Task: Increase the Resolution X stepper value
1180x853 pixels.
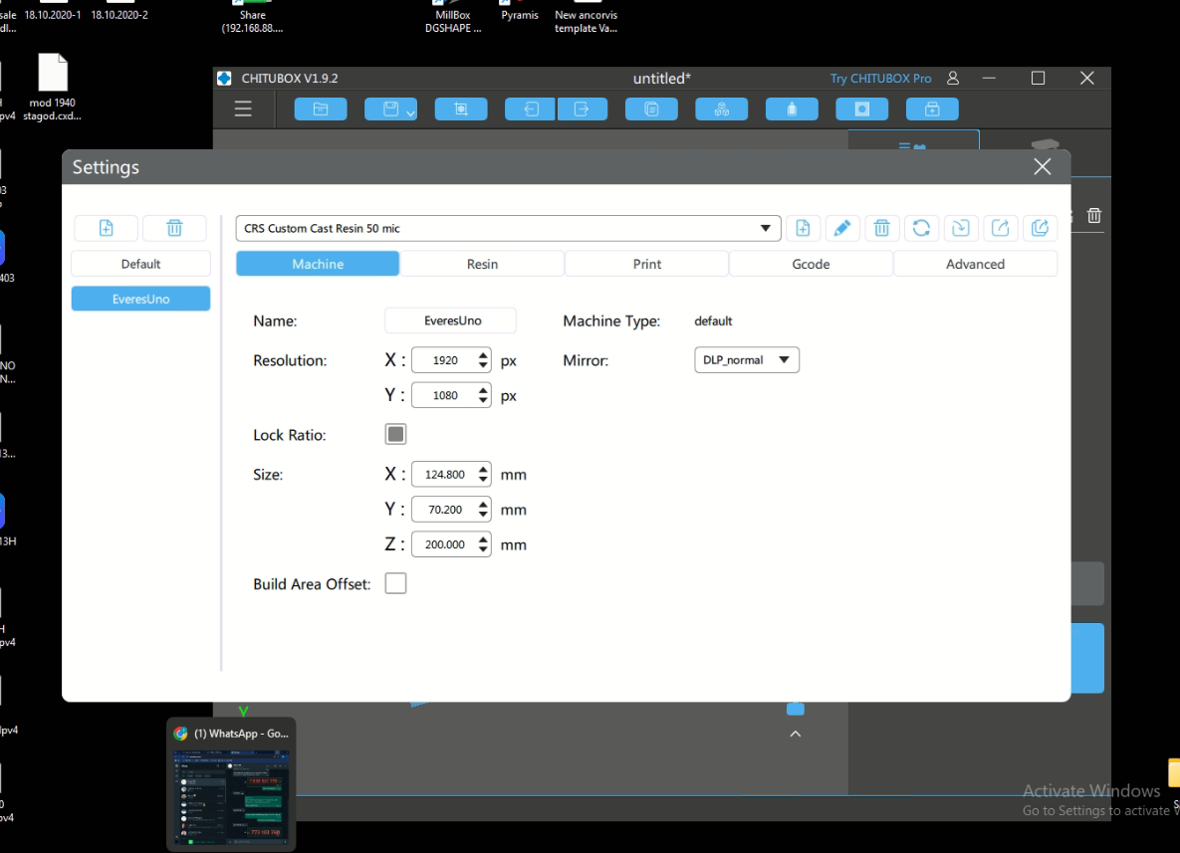Action: (484, 355)
